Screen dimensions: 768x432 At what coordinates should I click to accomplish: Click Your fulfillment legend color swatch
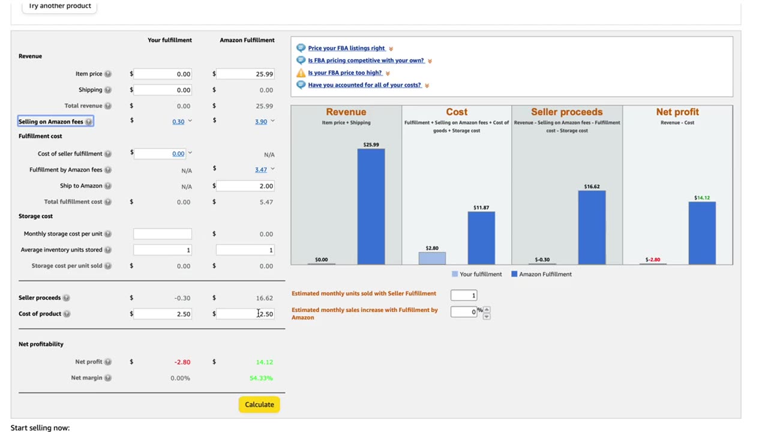pos(455,274)
